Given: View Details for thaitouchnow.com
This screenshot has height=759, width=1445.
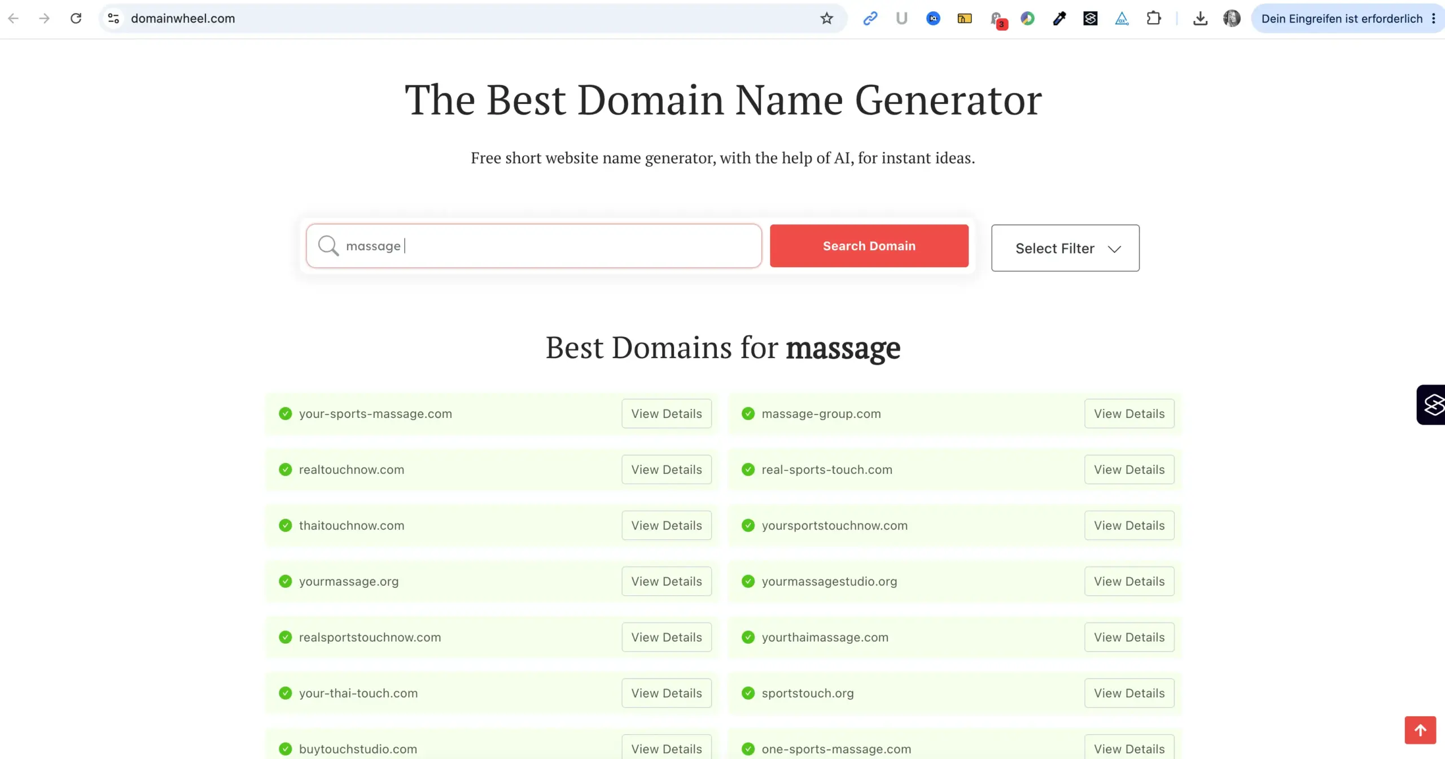Looking at the screenshot, I should (667, 525).
